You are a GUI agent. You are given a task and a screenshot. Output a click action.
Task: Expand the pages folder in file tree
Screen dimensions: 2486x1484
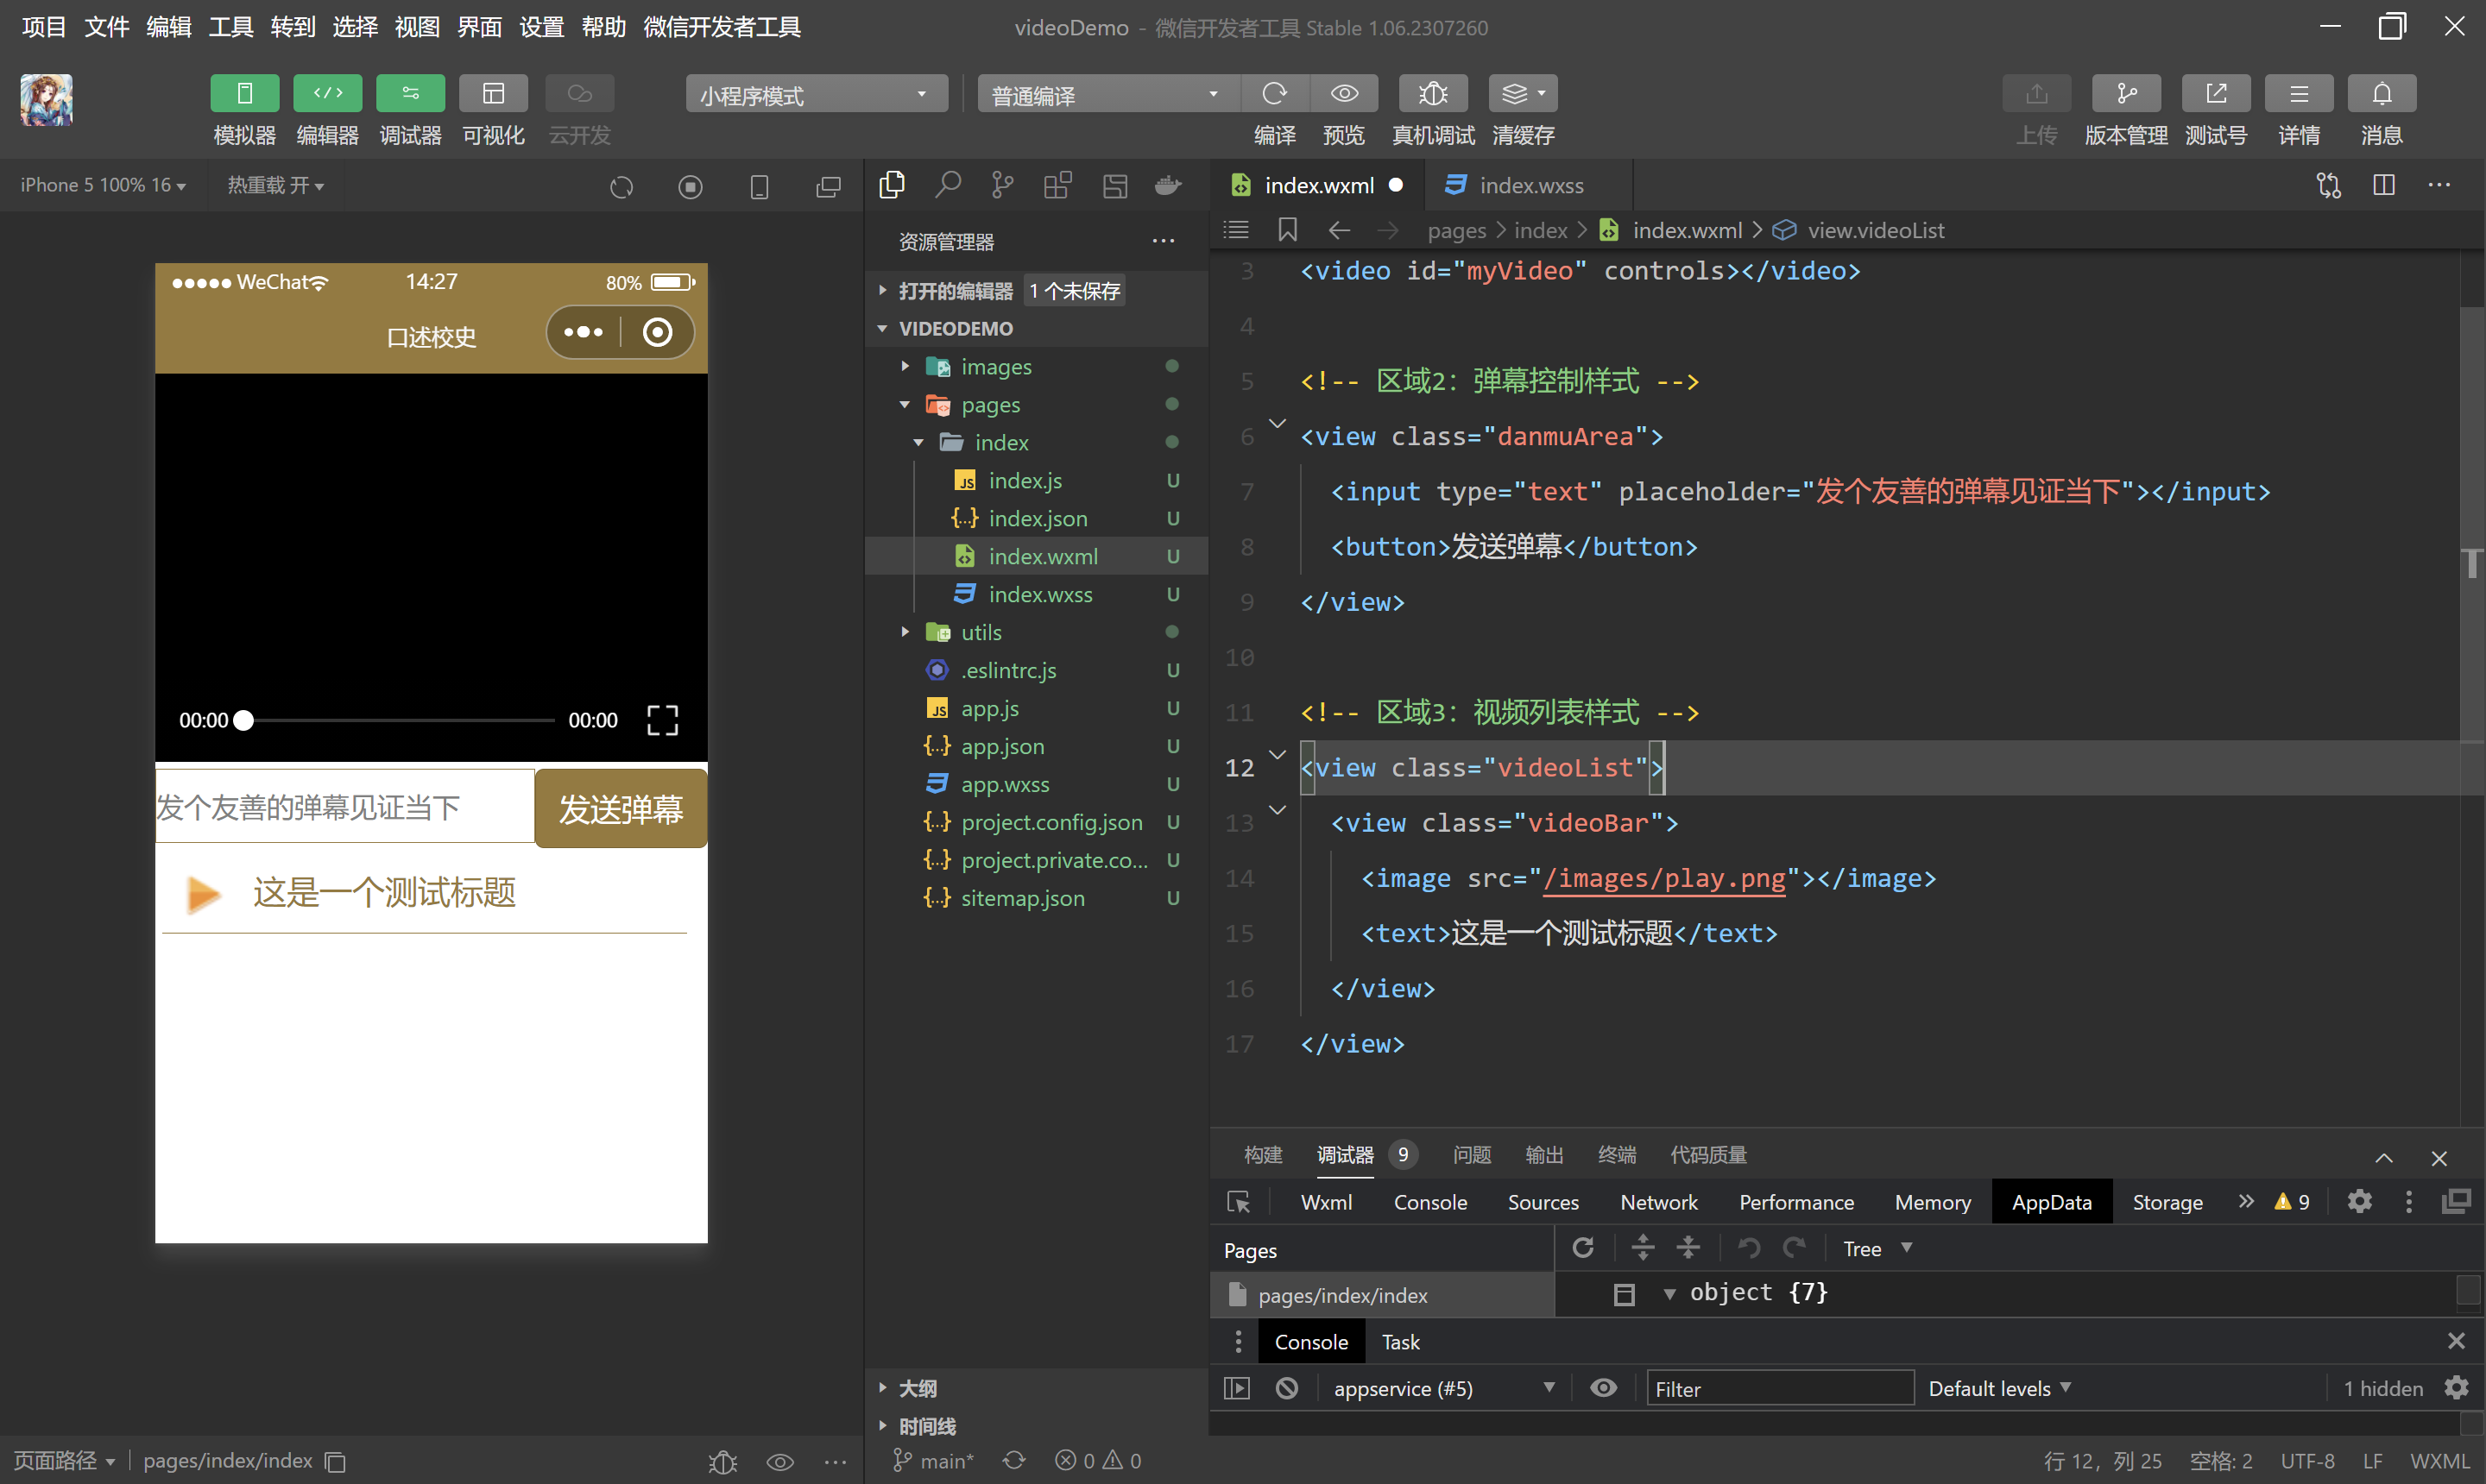903,405
